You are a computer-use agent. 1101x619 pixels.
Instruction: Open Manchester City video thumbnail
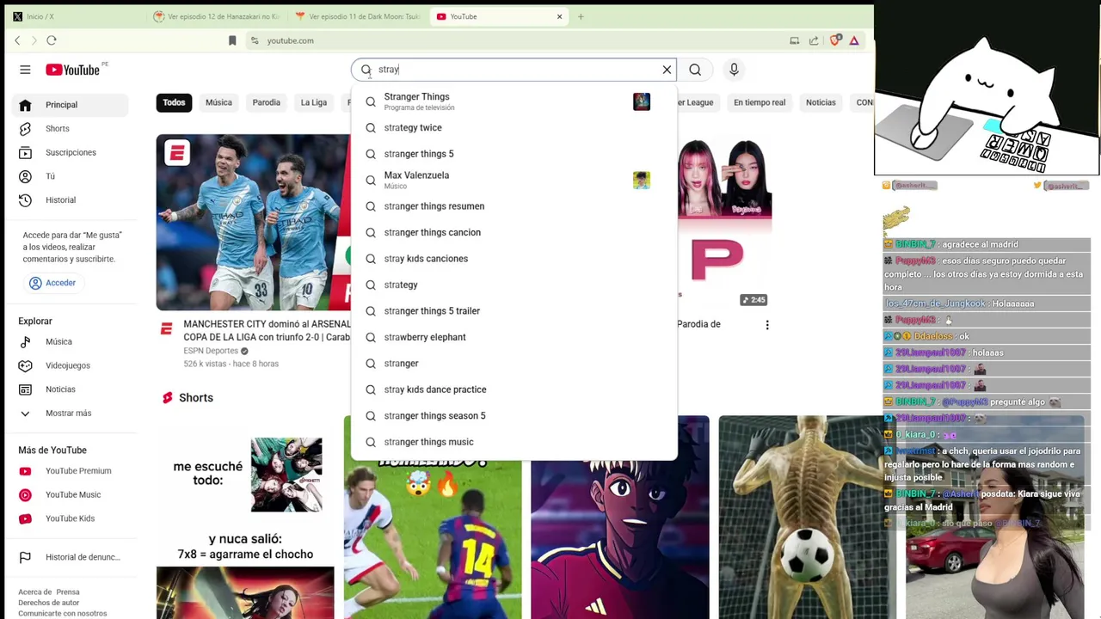(x=253, y=222)
